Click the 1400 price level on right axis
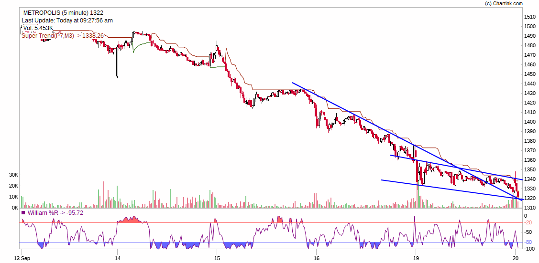 (x=529, y=122)
